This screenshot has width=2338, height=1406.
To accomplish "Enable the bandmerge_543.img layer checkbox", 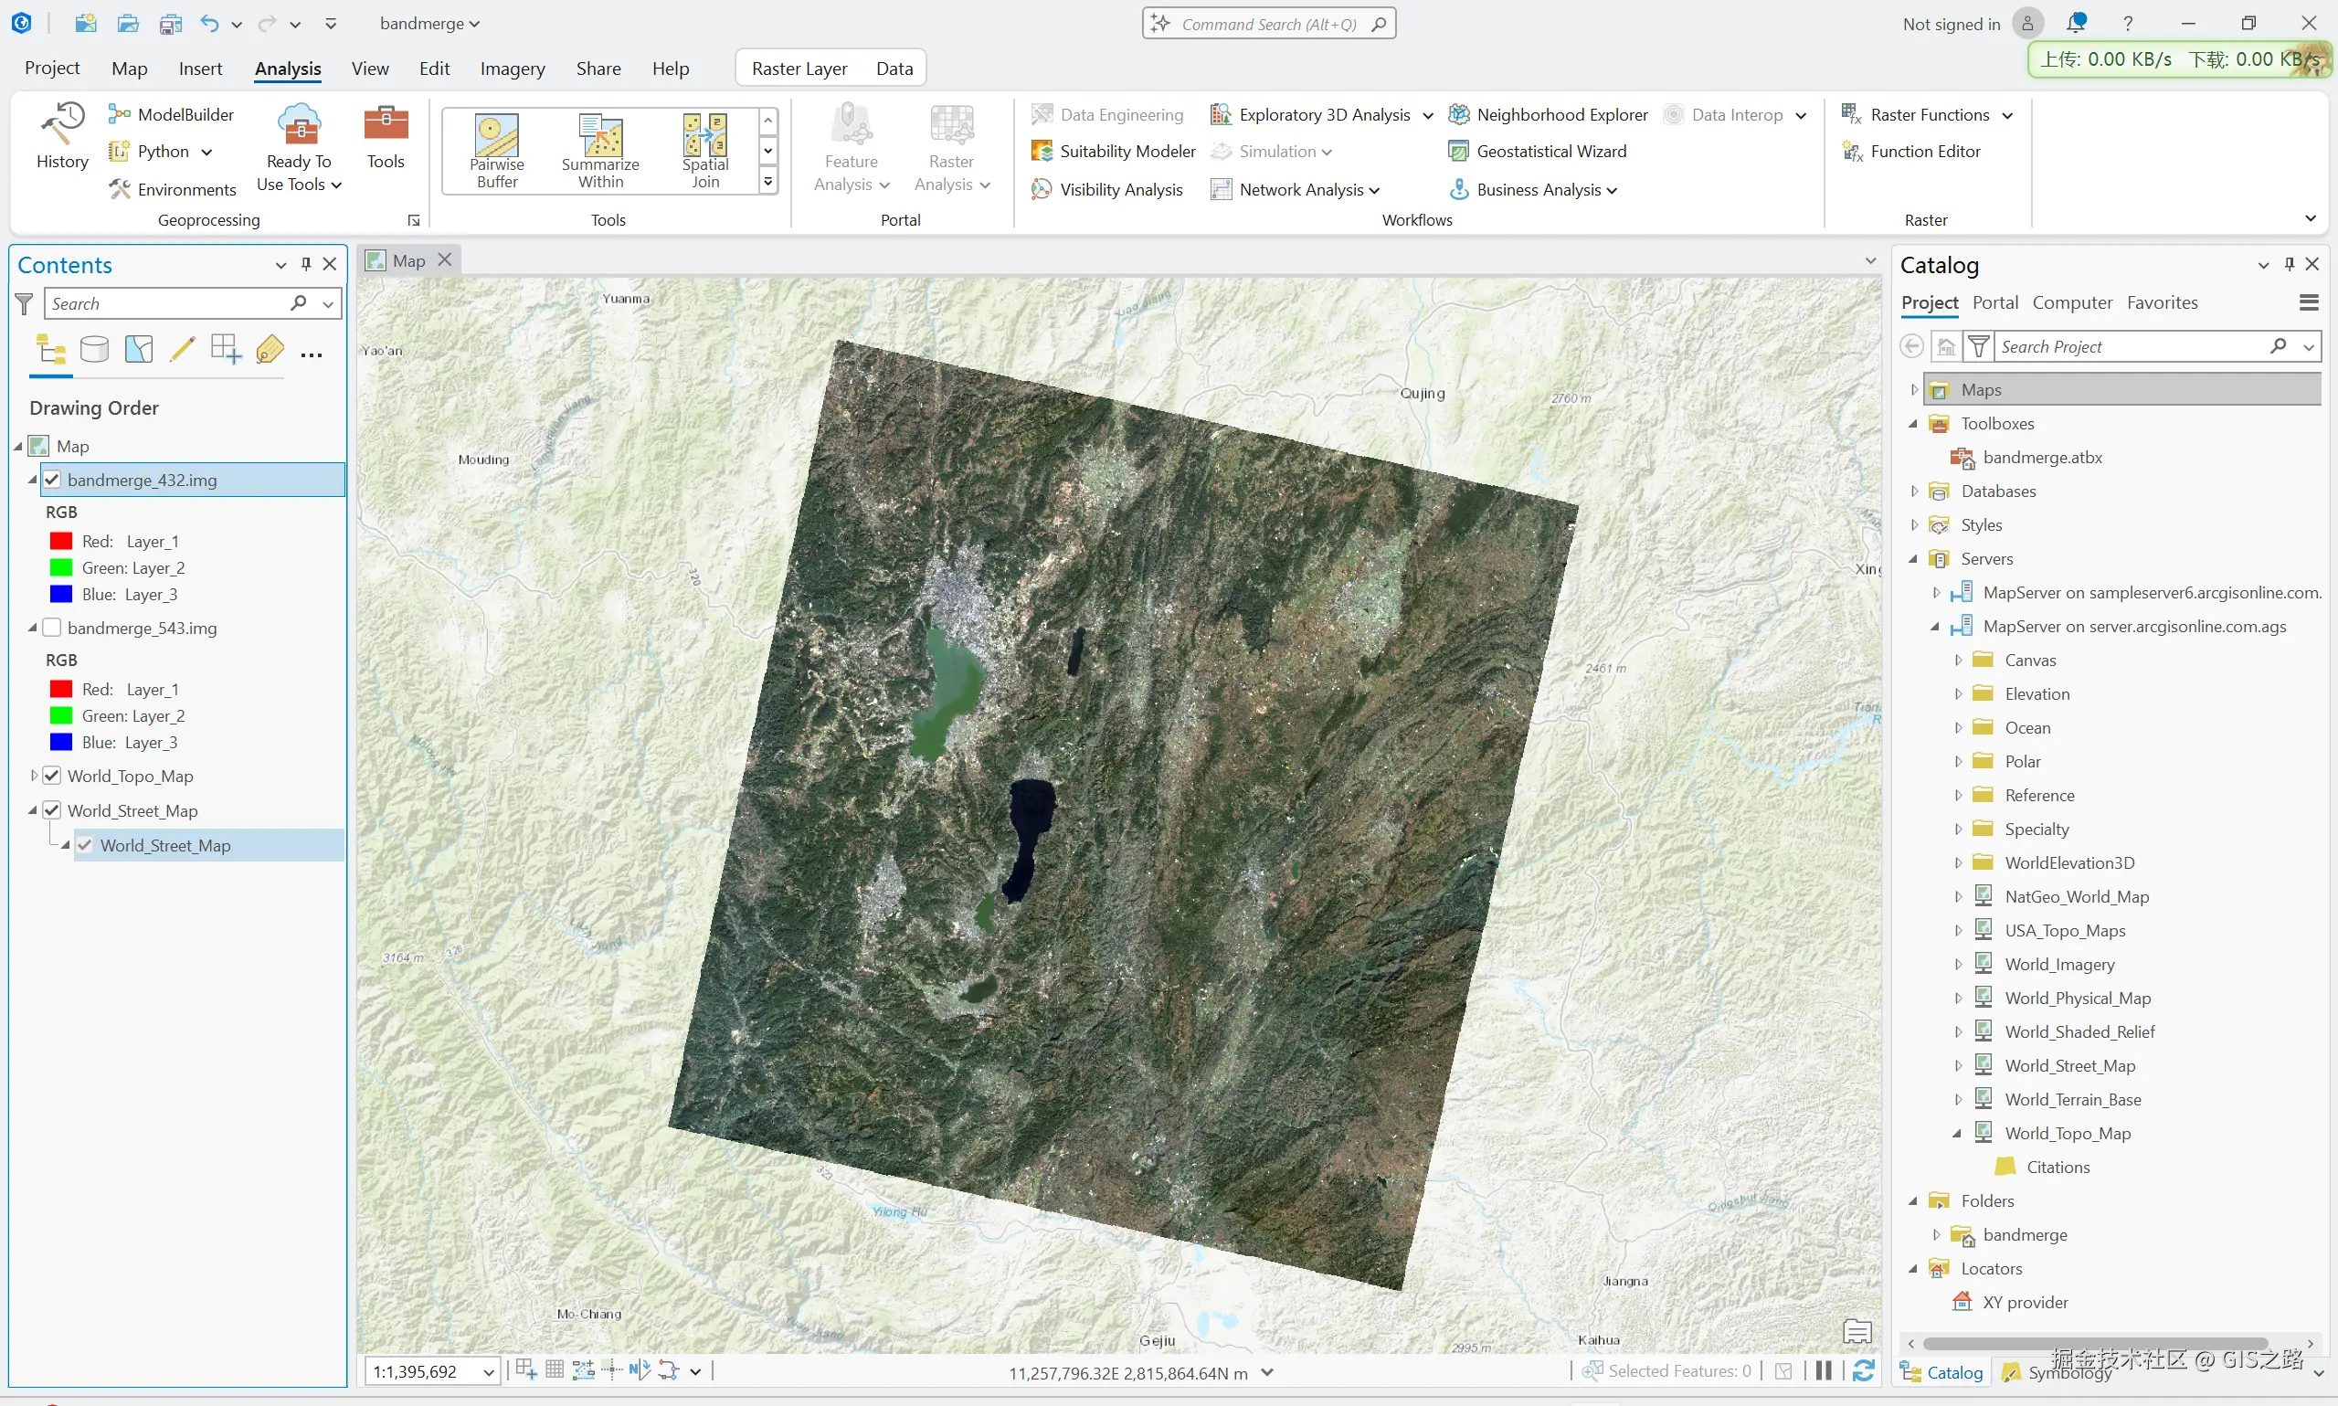I will (x=52, y=629).
